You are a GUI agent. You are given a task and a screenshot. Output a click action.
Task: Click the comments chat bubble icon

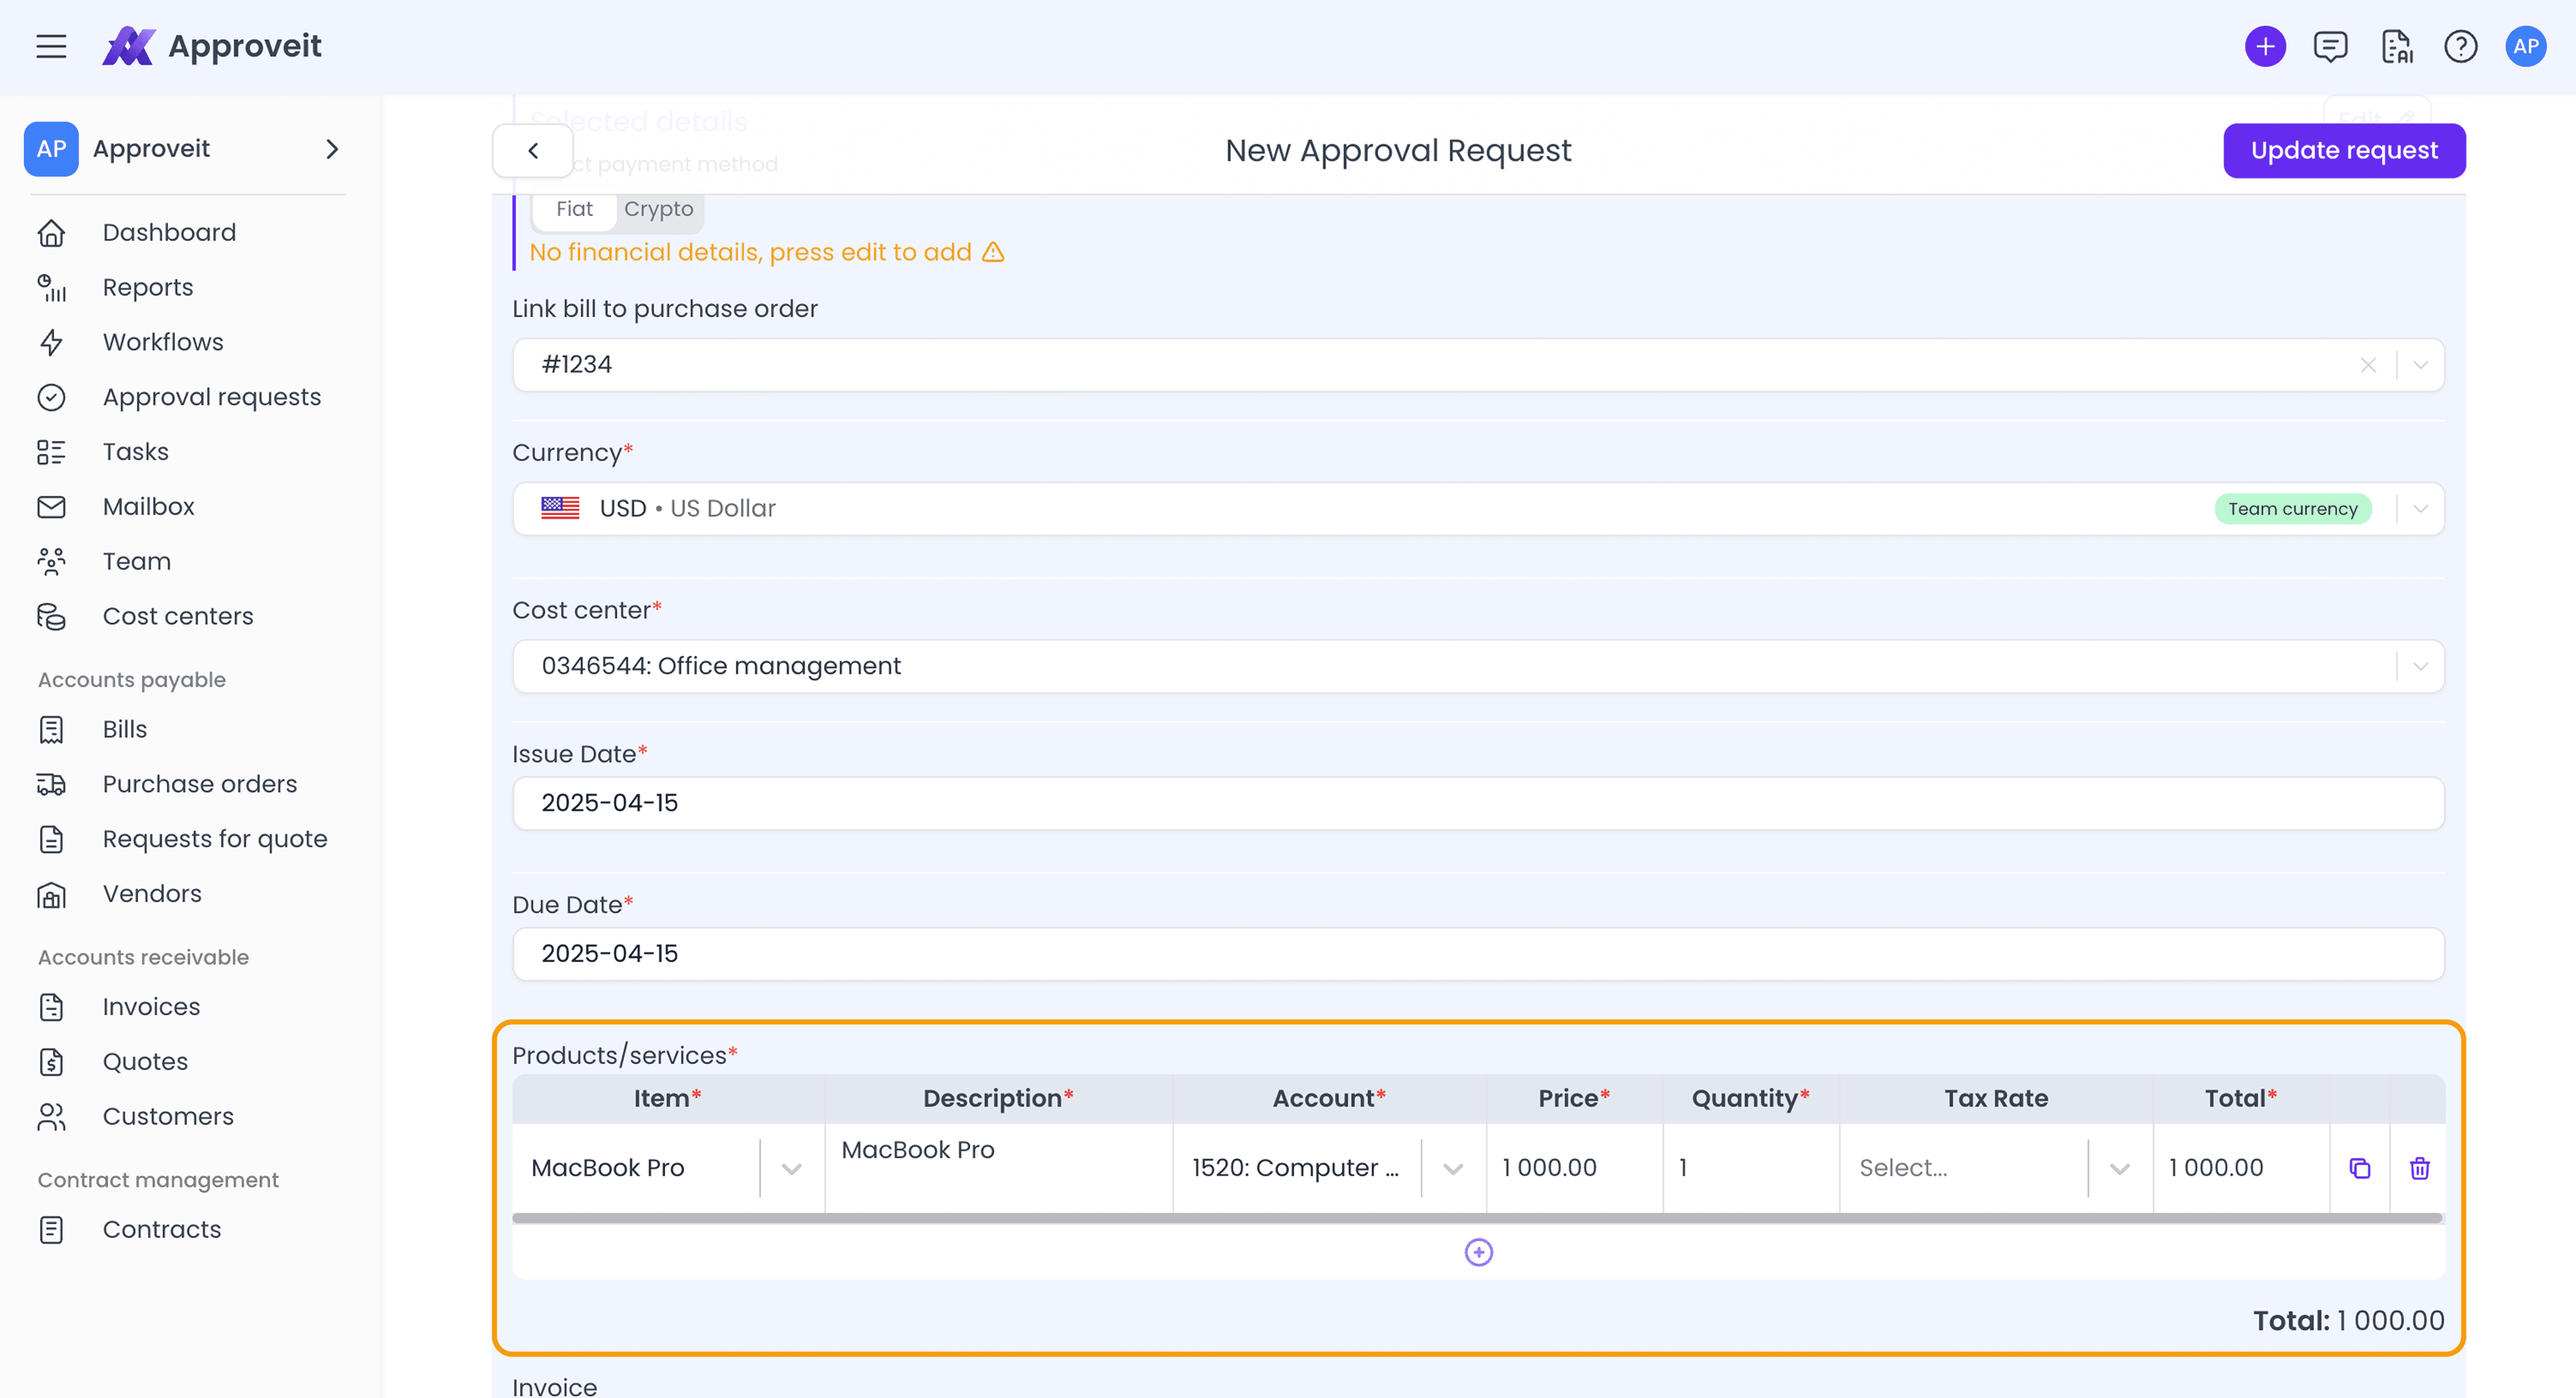pyautogui.click(x=2331, y=46)
